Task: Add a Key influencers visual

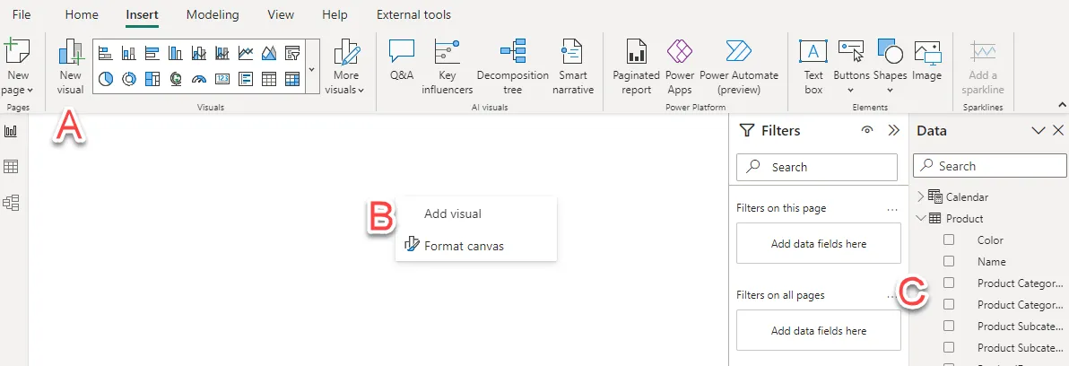Action: [x=448, y=66]
